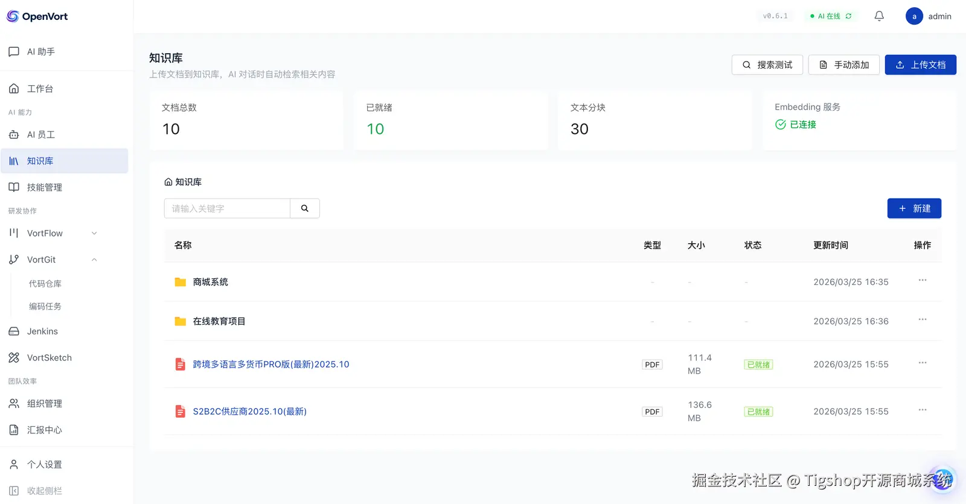
Task: Collapse the VortGit menu chevron
Action: (94, 260)
